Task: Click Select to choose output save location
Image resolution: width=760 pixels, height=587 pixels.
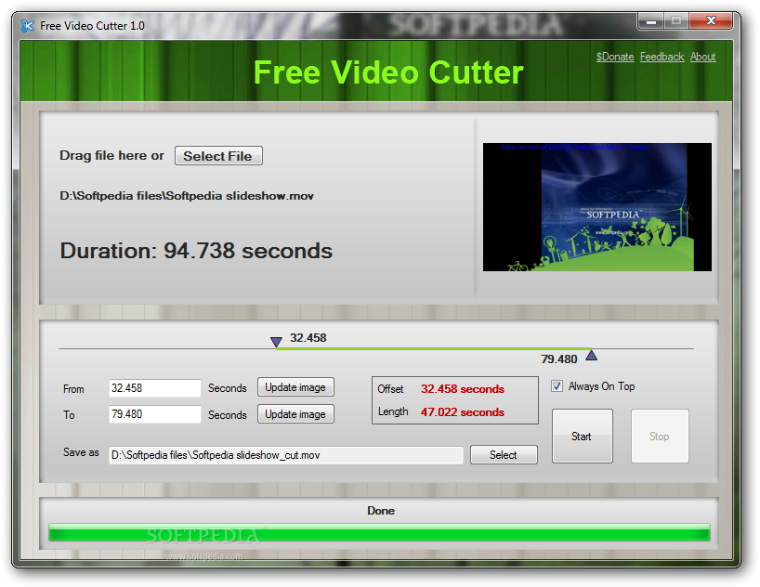Action: click(x=504, y=454)
